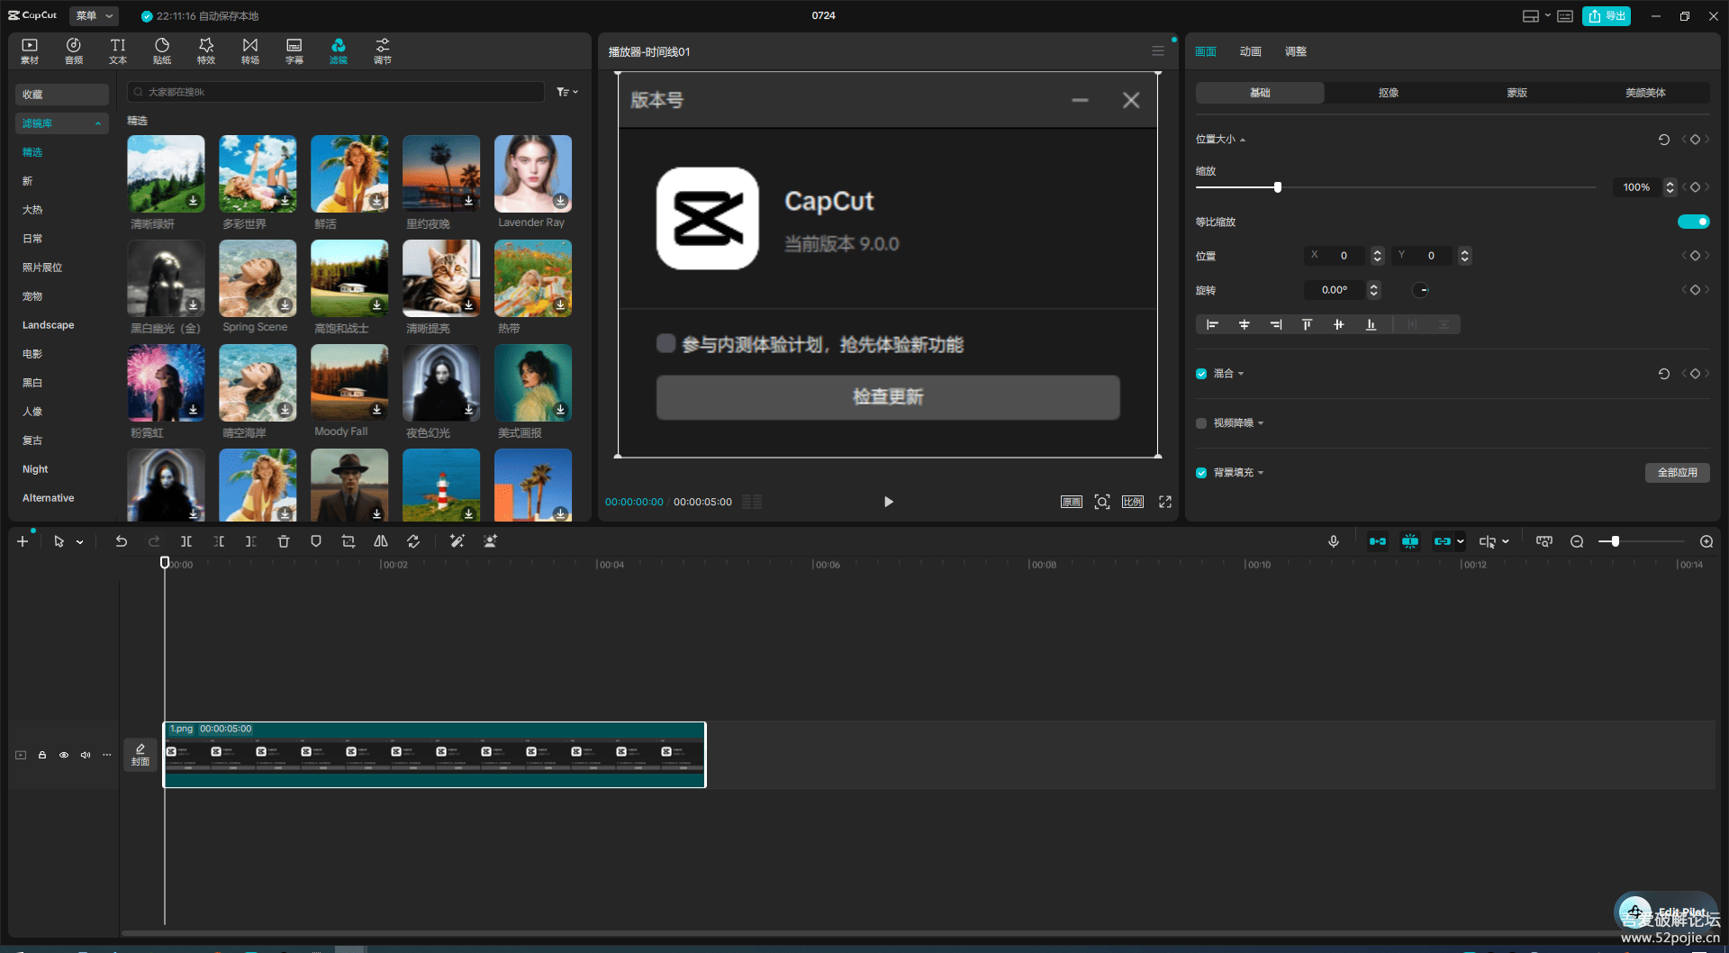Expand the 混合 blend section arrow

[x=1241, y=374]
